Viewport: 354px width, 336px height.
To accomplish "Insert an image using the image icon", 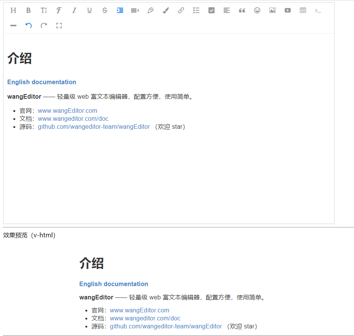I will (272, 10).
